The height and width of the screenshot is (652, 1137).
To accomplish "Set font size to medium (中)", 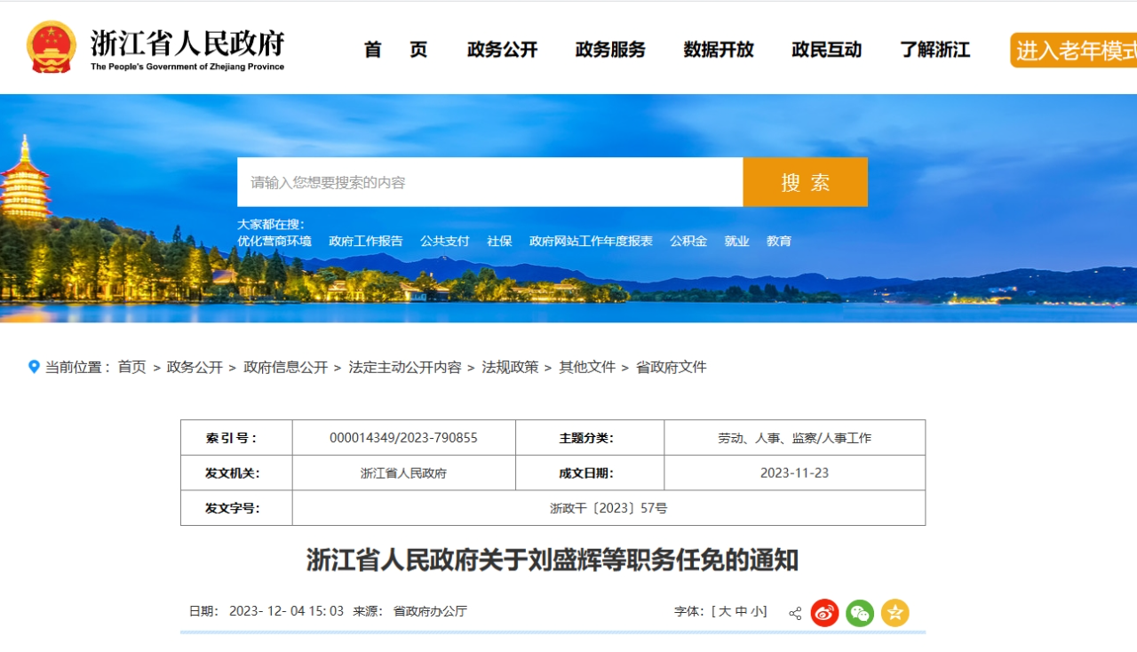I will pos(741,612).
